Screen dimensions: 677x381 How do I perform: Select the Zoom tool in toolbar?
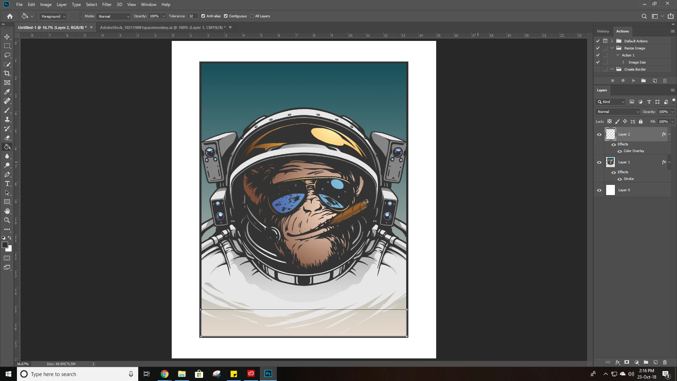(7, 220)
